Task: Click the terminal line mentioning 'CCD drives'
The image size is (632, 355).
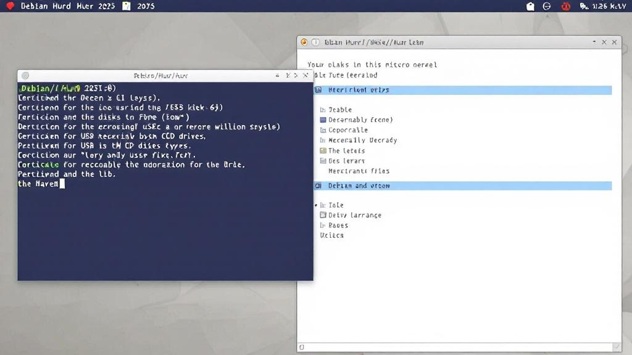Action: point(112,136)
